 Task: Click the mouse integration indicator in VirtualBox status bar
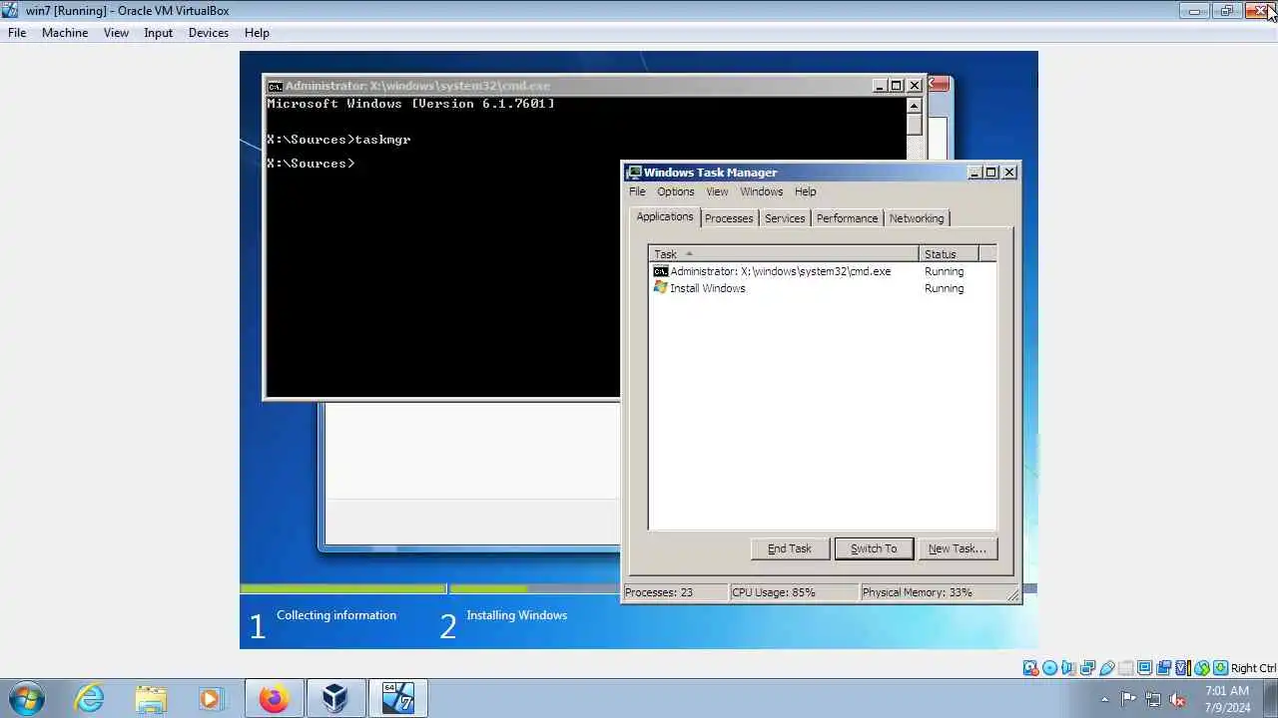click(x=1202, y=668)
